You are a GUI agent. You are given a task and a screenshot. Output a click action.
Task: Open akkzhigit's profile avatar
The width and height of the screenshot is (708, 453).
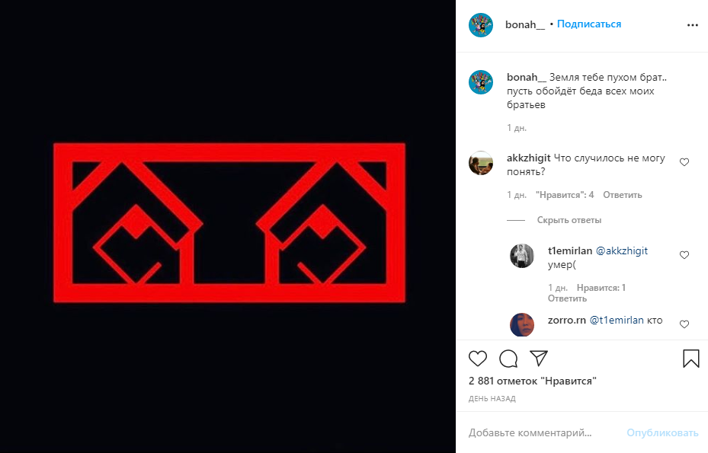pyautogui.click(x=481, y=163)
